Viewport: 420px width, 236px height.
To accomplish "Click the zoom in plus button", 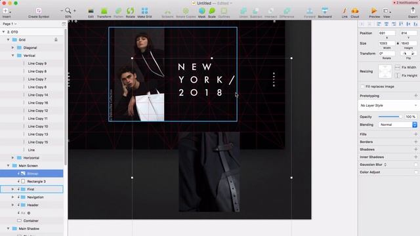I will pyautogui.click(x=74, y=10).
